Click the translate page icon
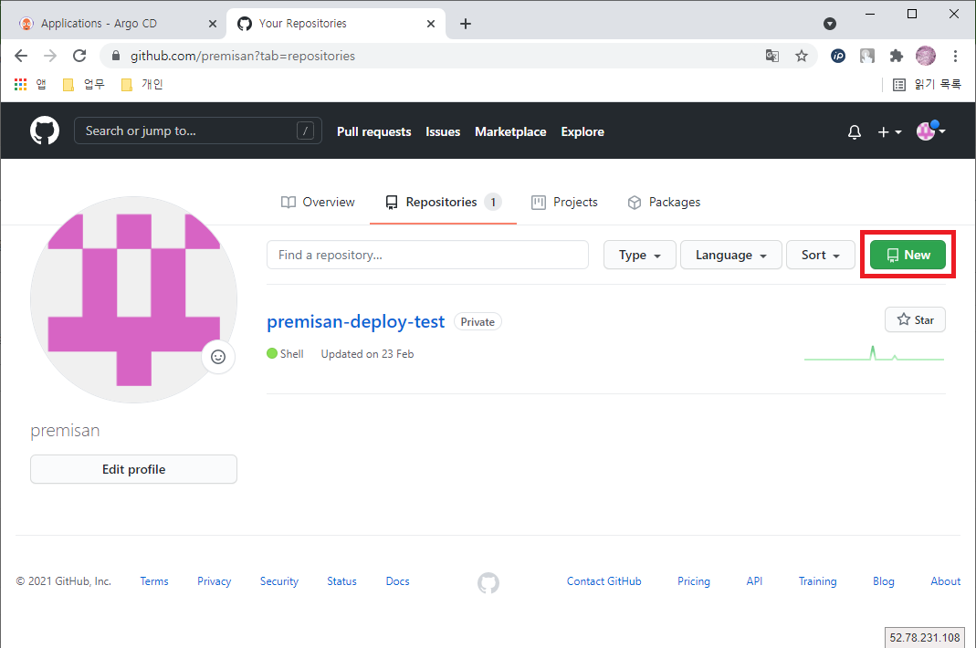Image resolution: width=976 pixels, height=648 pixels. point(772,56)
